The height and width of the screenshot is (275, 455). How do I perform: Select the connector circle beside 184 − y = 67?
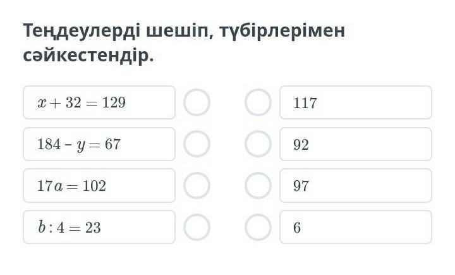(x=197, y=144)
